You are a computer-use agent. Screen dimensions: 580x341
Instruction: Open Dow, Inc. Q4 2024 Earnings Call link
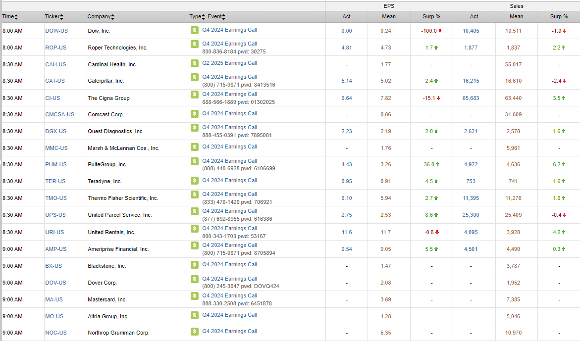230,30
